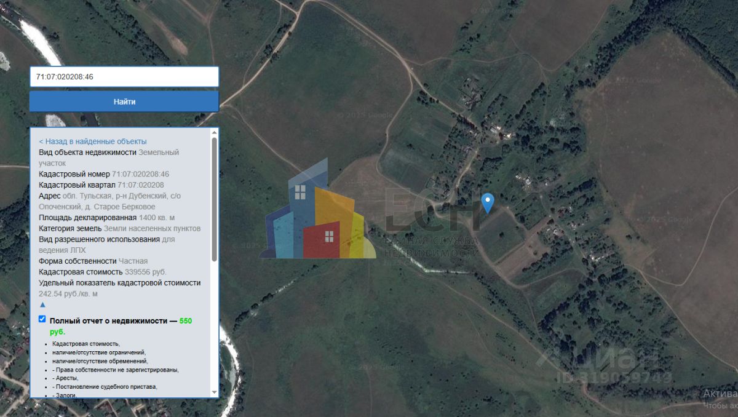Click the Площадь декларированная 1400 кв. м line
This screenshot has width=738, height=417.
[107, 217]
